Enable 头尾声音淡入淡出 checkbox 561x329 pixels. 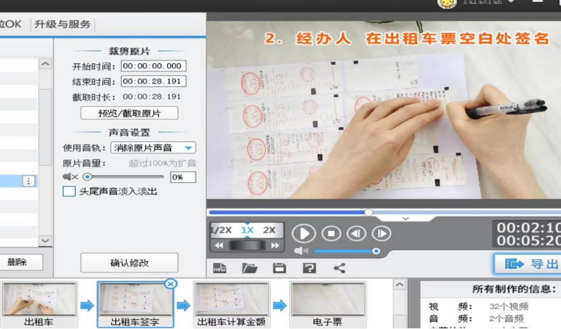(69, 192)
